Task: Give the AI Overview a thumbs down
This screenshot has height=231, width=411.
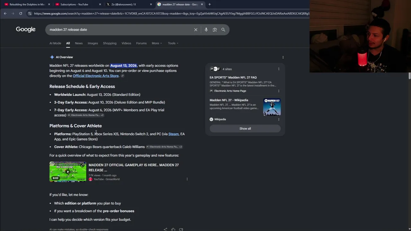Action: click(x=181, y=229)
